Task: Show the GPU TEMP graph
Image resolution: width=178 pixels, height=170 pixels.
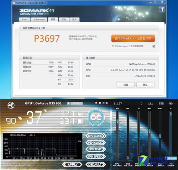Action: [96, 149]
